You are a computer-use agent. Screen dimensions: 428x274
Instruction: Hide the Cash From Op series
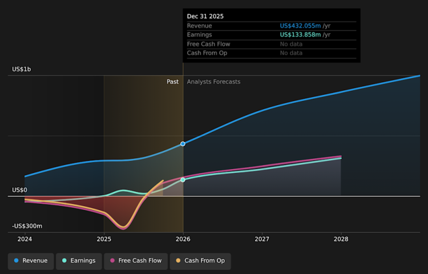(200, 261)
